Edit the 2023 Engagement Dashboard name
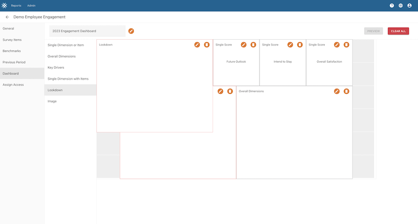This screenshot has width=418, height=224. 131,31
